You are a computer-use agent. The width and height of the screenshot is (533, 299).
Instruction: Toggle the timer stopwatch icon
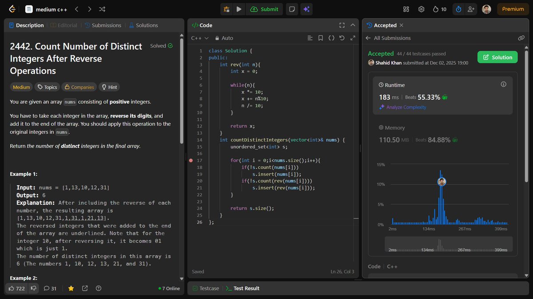coord(458,9)
